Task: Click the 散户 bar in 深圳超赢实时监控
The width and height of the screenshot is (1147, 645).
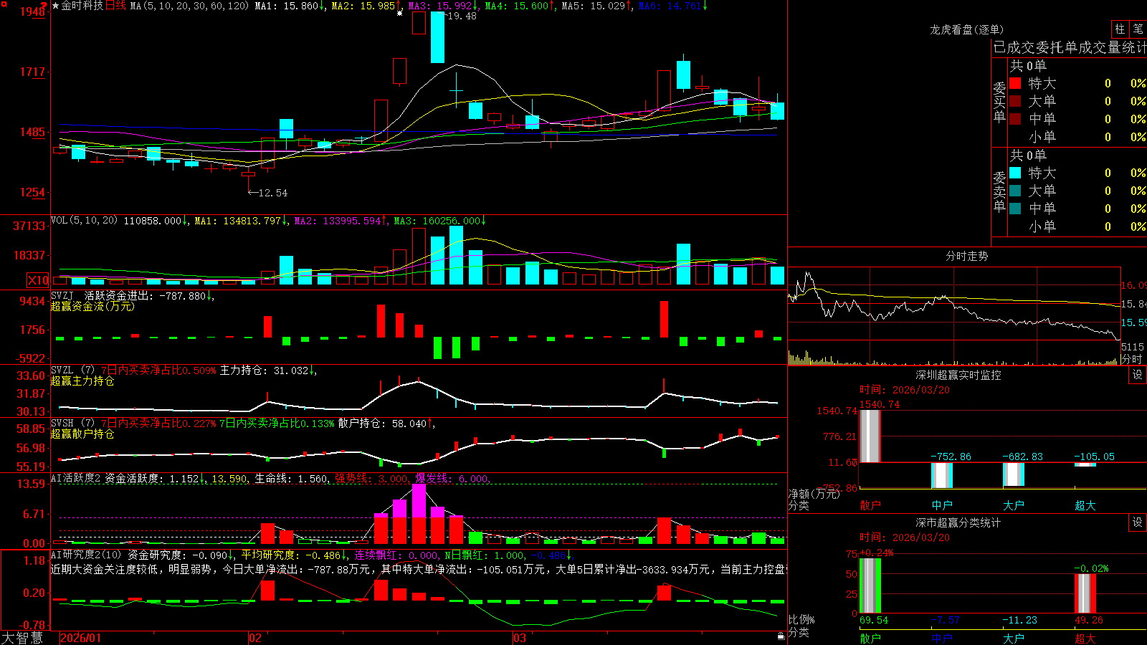Action: [870, 436]
